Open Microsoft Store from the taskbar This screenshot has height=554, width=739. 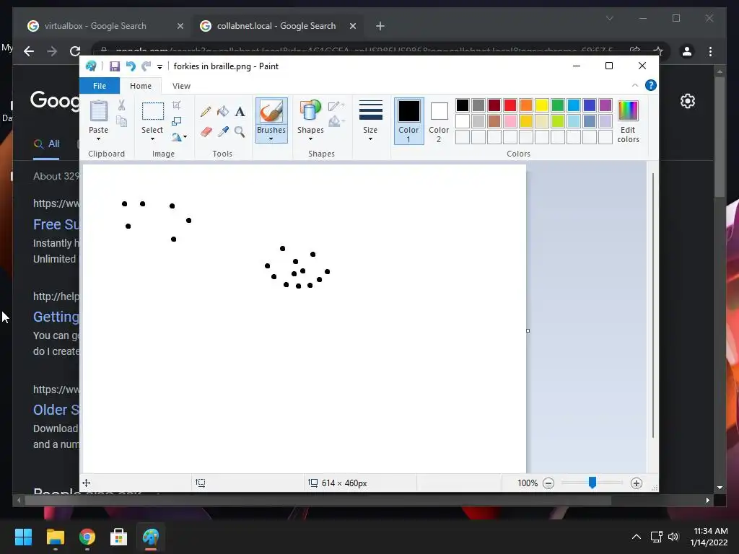(x=119, y=537)
